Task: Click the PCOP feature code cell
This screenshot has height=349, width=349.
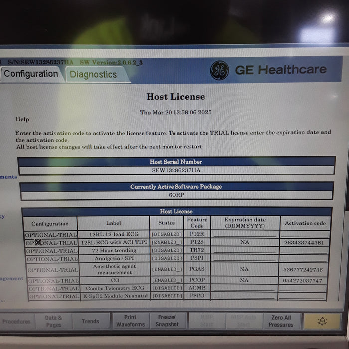Action: (x=197, y=280)
